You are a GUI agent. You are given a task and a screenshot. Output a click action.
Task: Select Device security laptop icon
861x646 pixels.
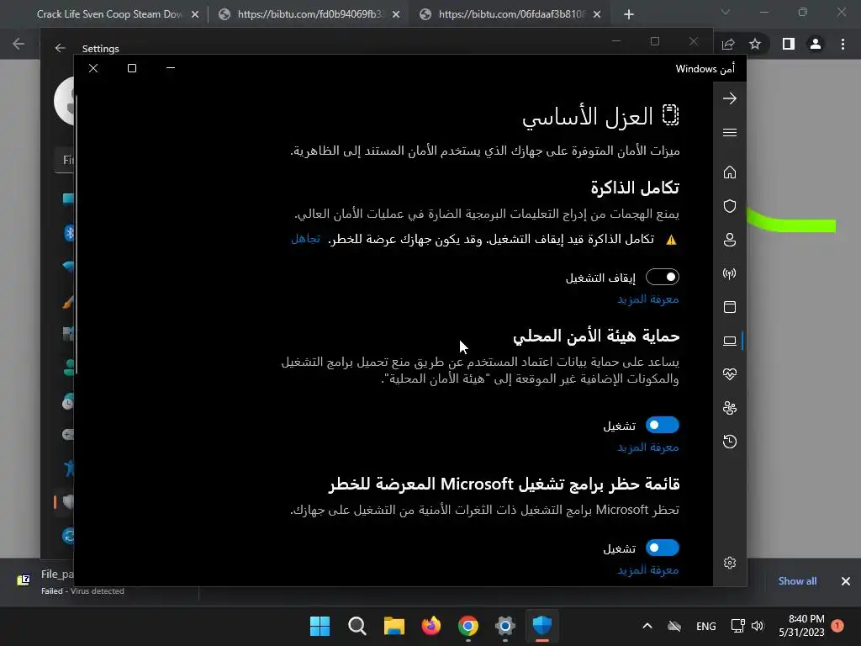tap(730, 341)
